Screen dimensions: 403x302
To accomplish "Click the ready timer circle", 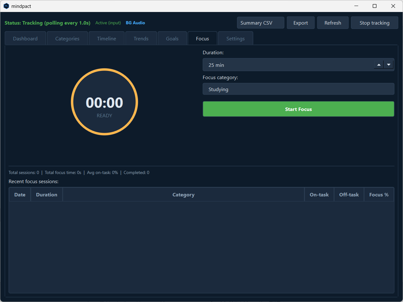I will (104, 102).
